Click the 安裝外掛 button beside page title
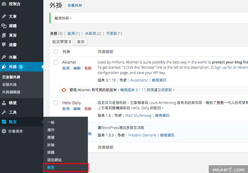Viewport: 248px width, 173px height. click(x=75, y=5)
